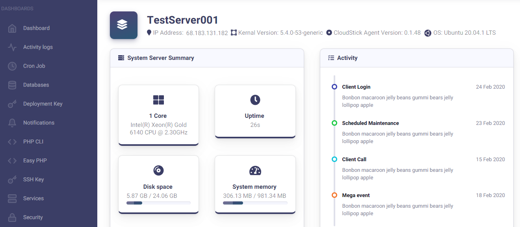Click the Security padlock icon
The width and height of the screenshot is (520, 227).
pyautogui.click(x=12, y=218)
